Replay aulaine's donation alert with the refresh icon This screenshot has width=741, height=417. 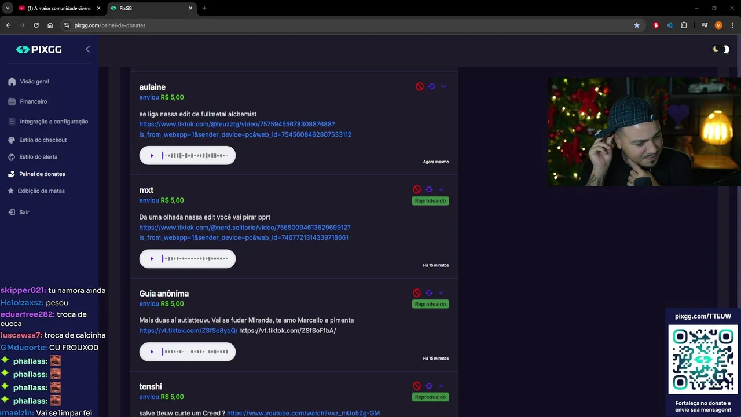(x=431, y=86)
